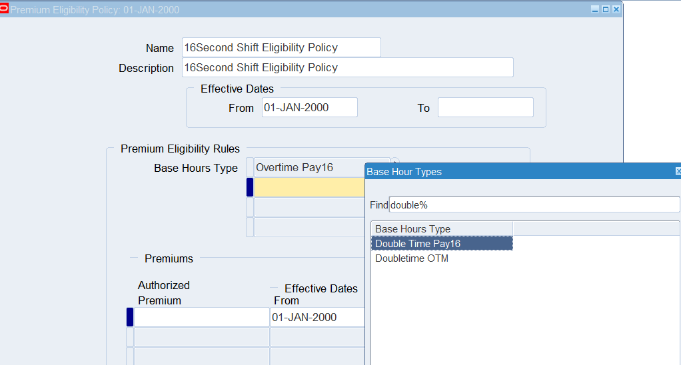Viewport: 681px width, 365px height.
Task: Select the Overtime Pay16 base hours row
Action: click(x=309, y=168)
